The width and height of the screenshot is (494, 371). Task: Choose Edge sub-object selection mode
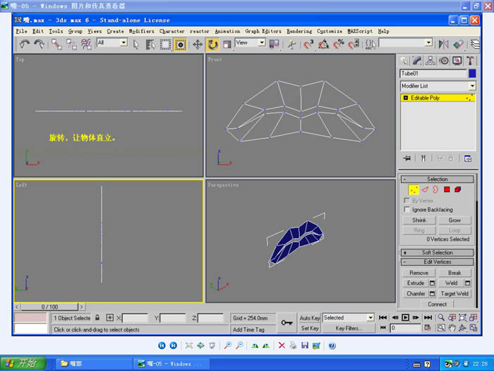coord(425,189)
